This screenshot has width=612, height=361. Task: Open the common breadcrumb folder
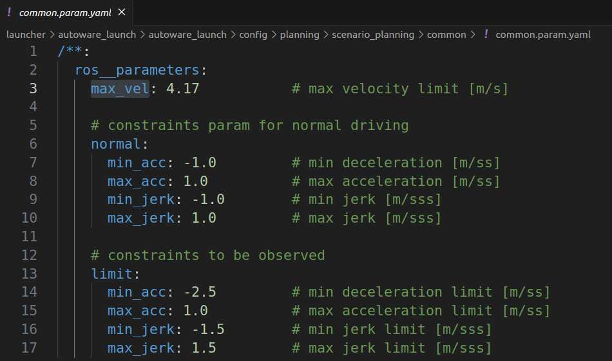pyautogui.click(x=446, y=35)
